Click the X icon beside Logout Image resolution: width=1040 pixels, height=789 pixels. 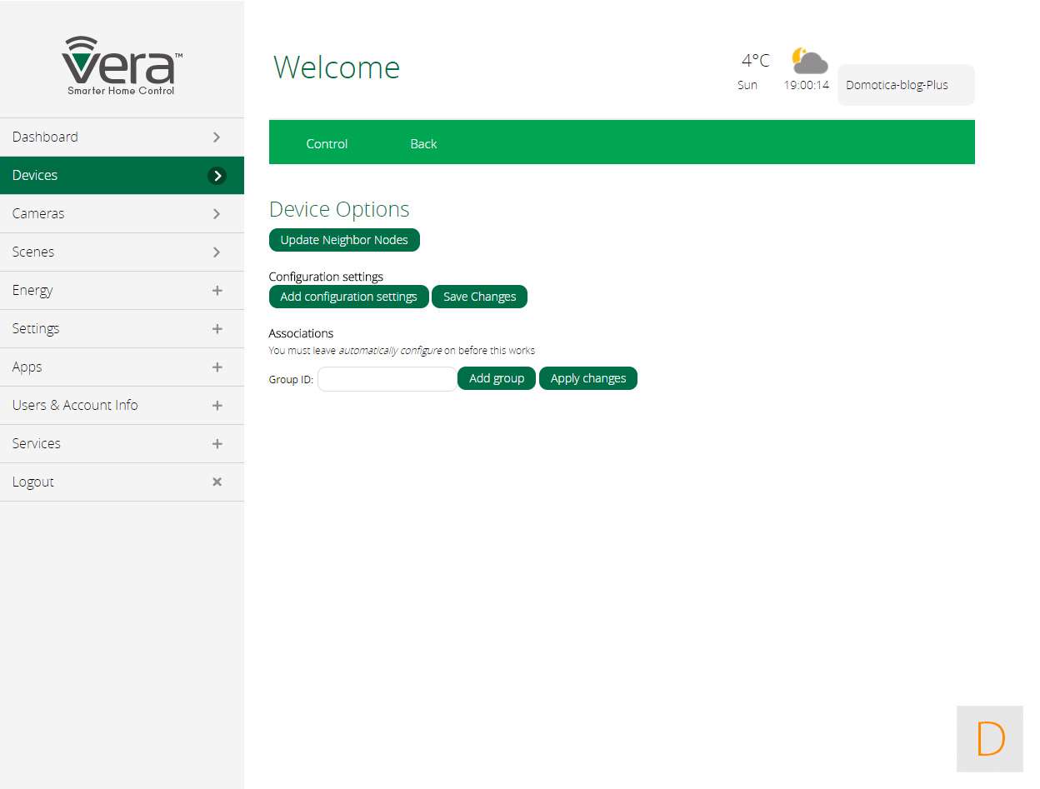coord(217,482)
